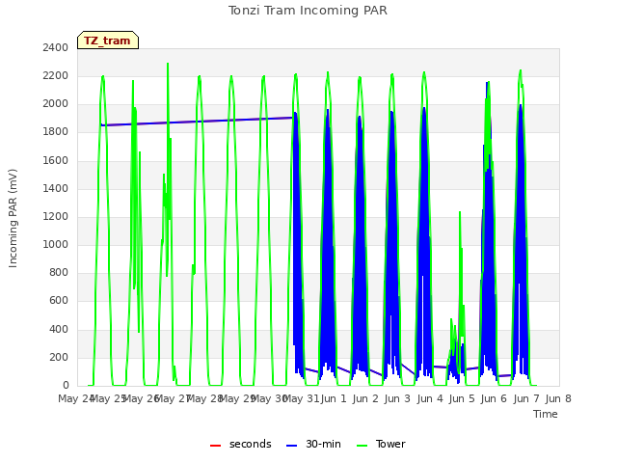Click the 1400 y-axis tick label
The image size is (617, 463).
coord(56,188)
